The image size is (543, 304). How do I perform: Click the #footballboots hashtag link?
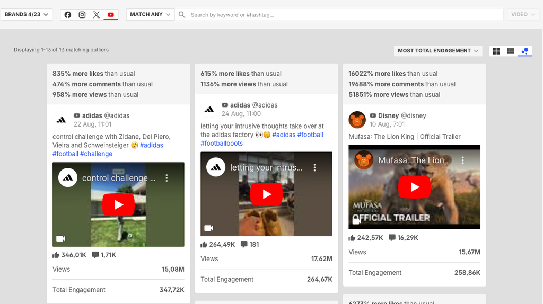pyautogui.click(x=222, y=143)
